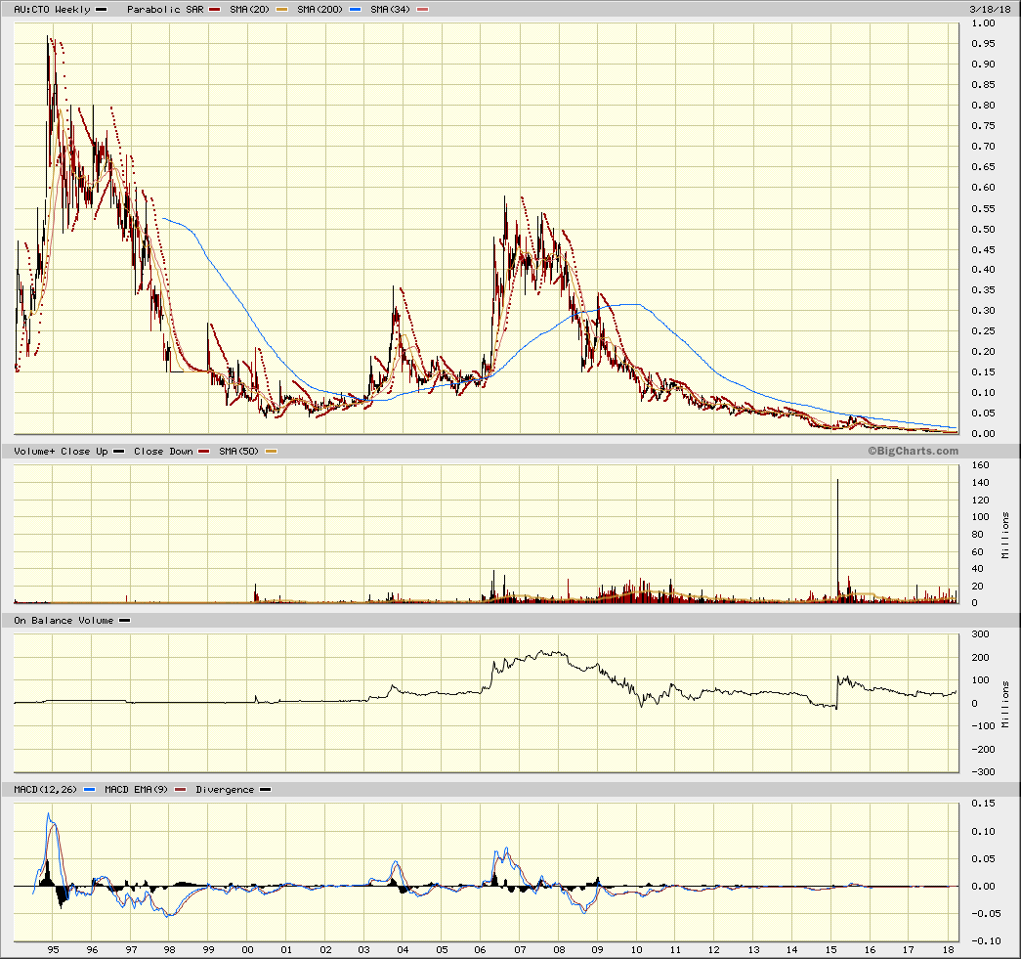This screenshot has width=1021, height=959.
Task: Click the 98 year label on time axis
Action: (x=169, y=950)
